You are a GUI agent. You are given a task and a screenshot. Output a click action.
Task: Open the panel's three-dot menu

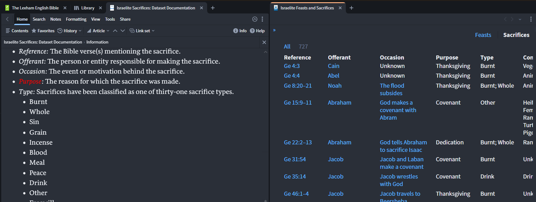262,19
